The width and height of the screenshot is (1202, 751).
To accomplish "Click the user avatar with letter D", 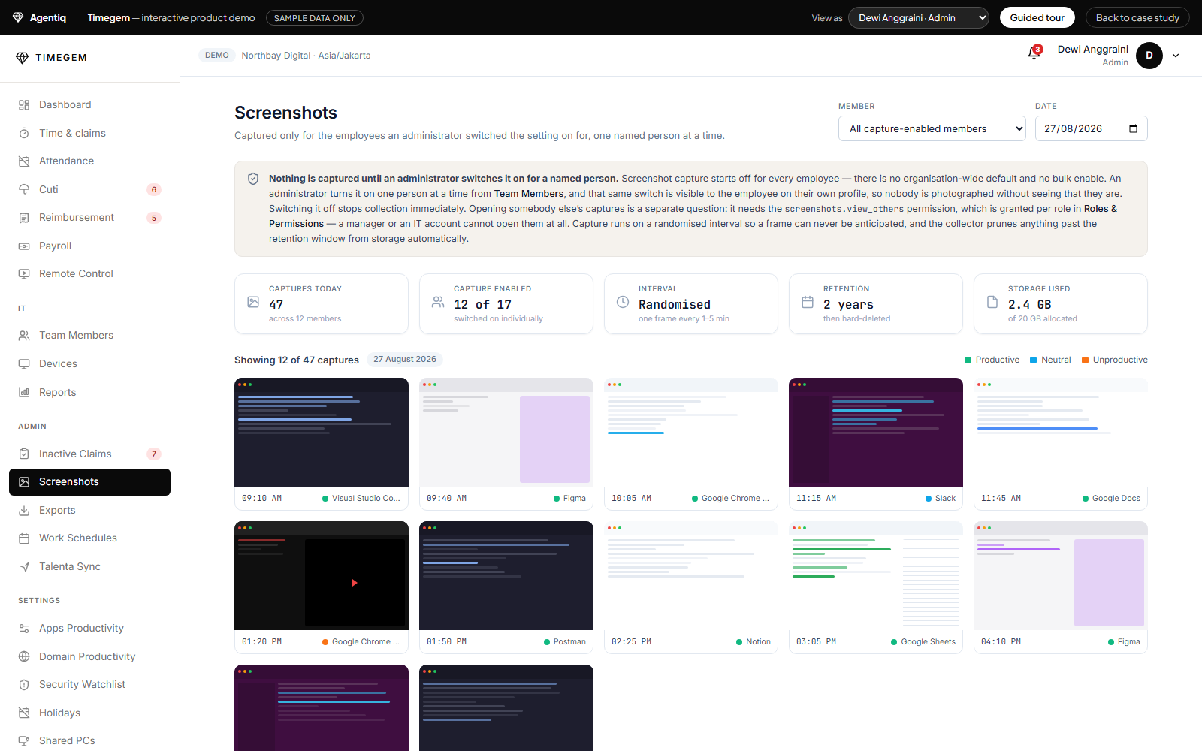I will (1149, 56).
